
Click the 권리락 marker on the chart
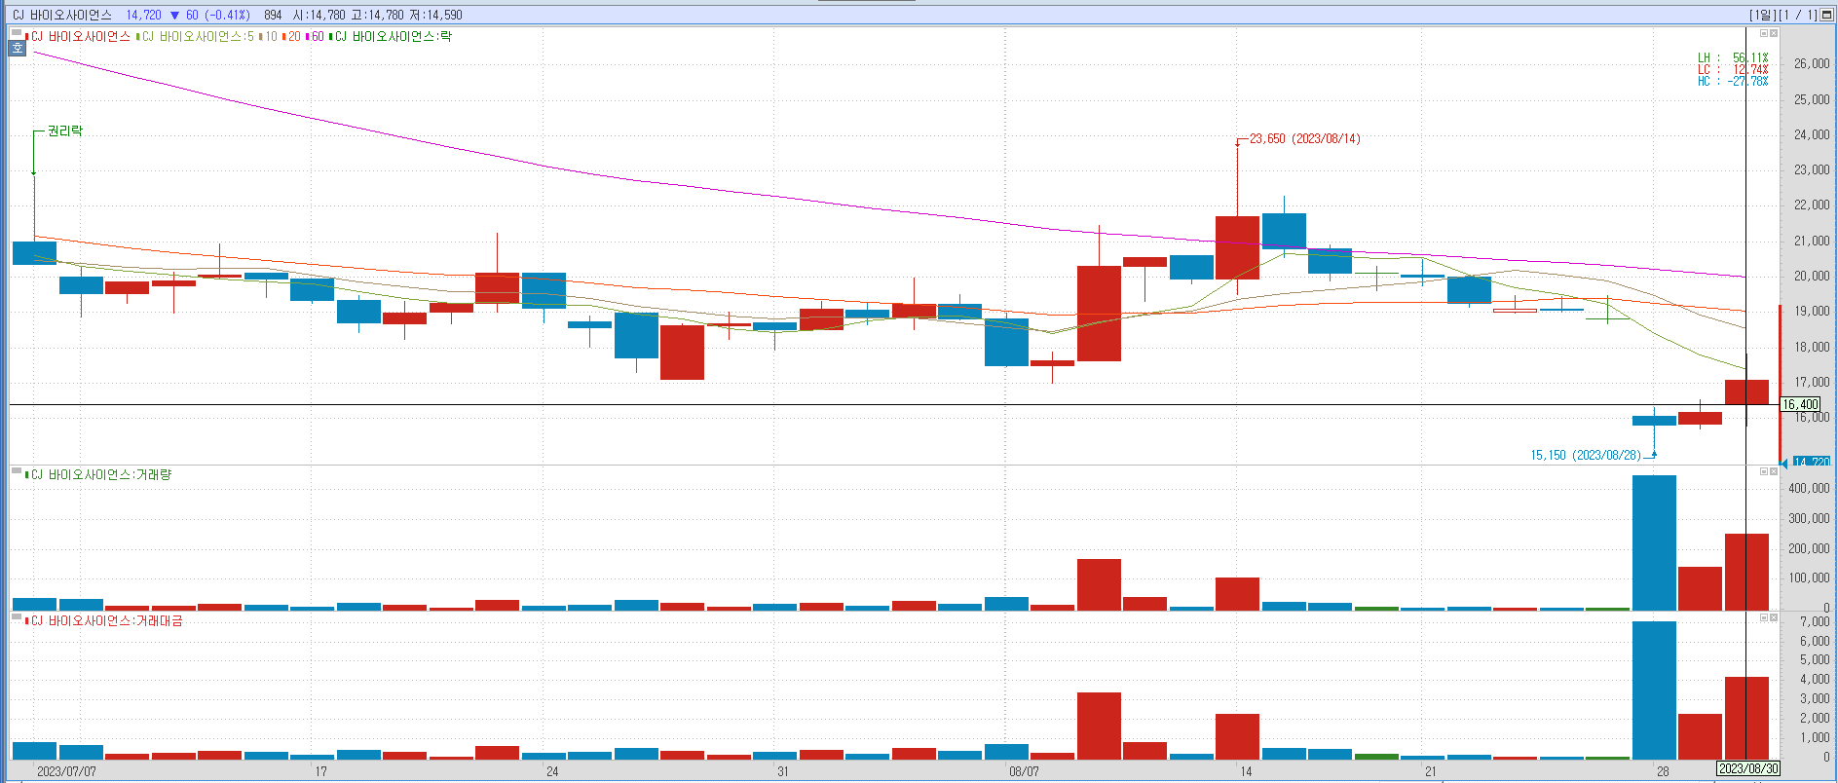click(64, 130)
